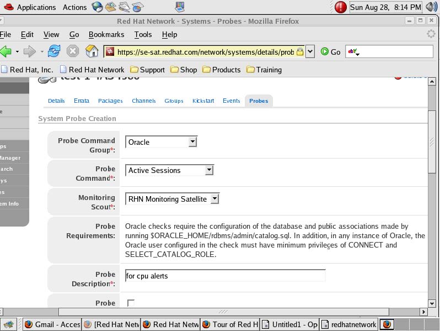Open the Edit menu
Image resolution: width=440 pixels, height=331 pixels.
click(27, 34)
